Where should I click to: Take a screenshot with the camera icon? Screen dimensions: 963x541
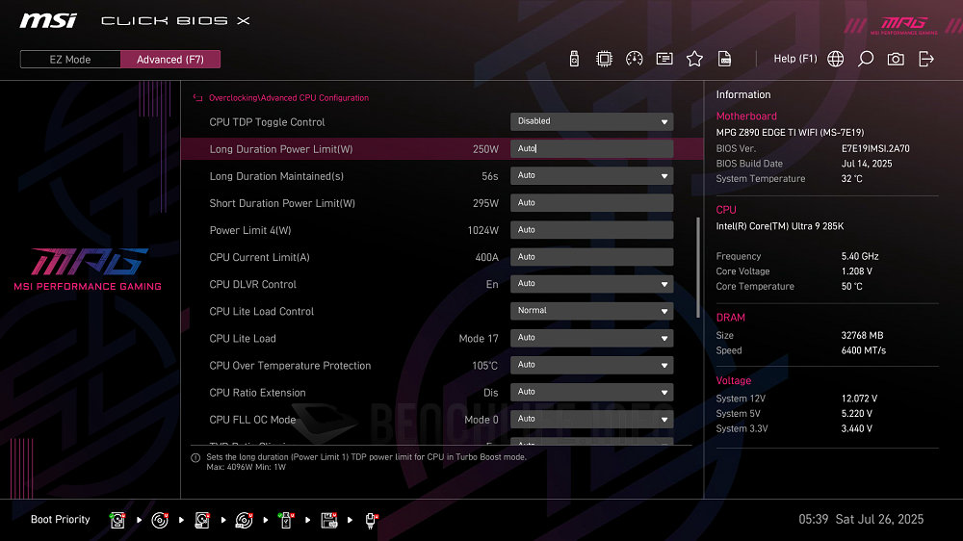click(896, 59)
